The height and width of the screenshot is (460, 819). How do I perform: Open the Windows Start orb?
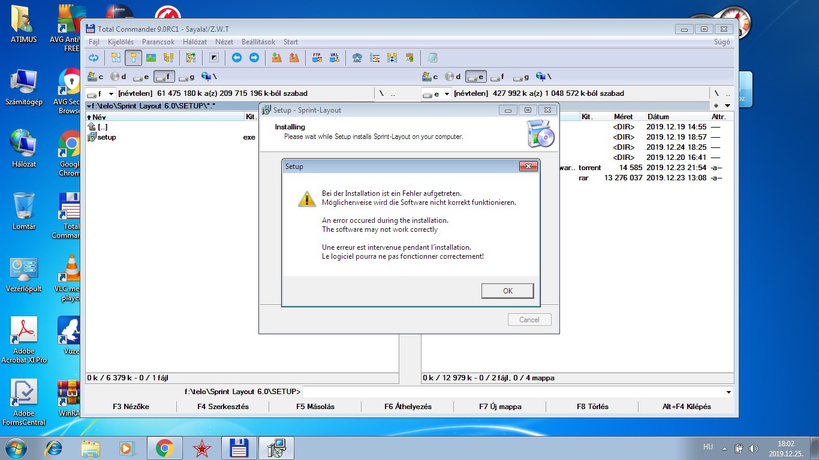[16, 448]
